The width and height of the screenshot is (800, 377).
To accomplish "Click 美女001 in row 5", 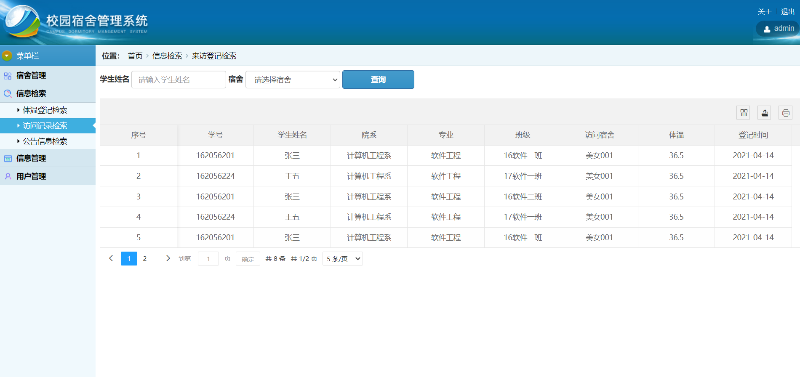I will coord(600,238).
